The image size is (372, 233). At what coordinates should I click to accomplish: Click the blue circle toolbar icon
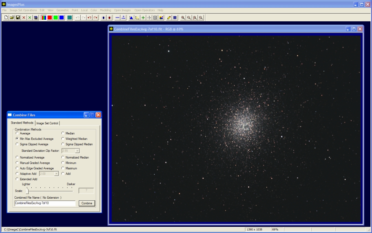103,17
